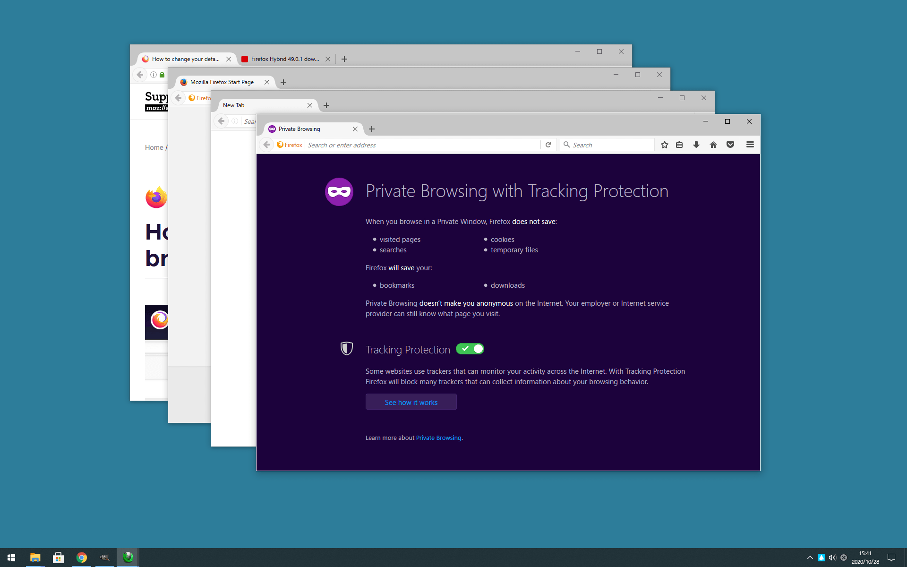
Task: Toggle Tracking Protection switch off
Action: [470, 349]
